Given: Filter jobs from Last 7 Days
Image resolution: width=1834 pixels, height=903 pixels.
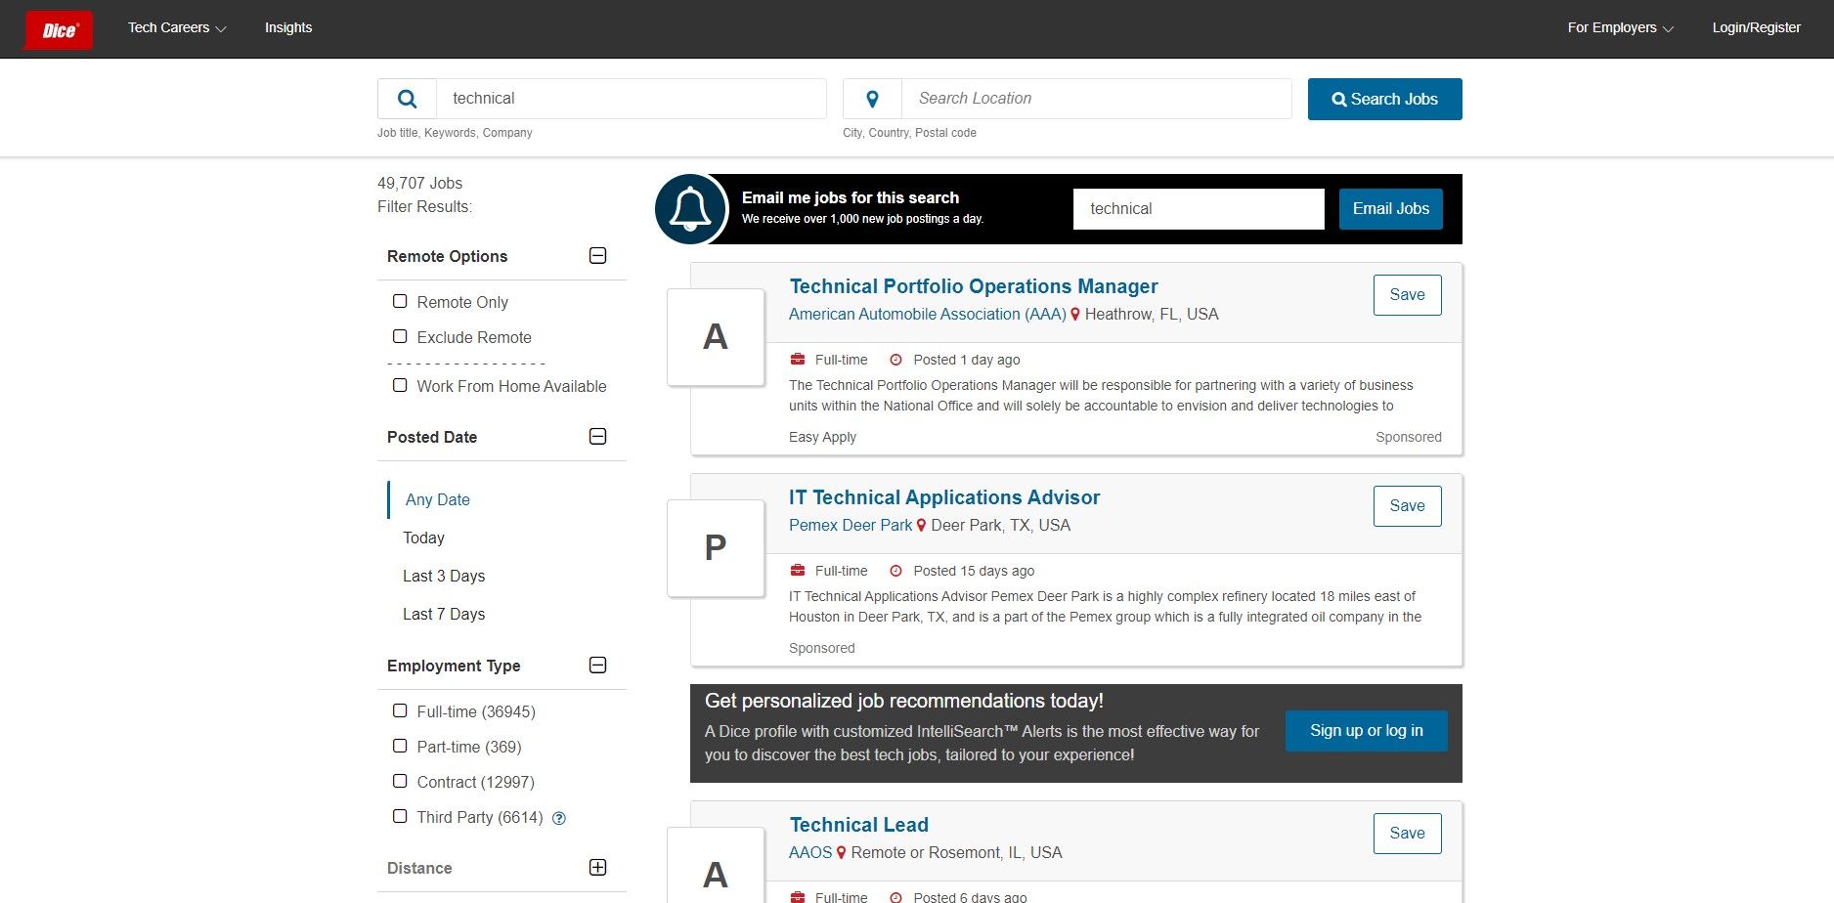Looking at the screenshot, I should tap(444, 614).
